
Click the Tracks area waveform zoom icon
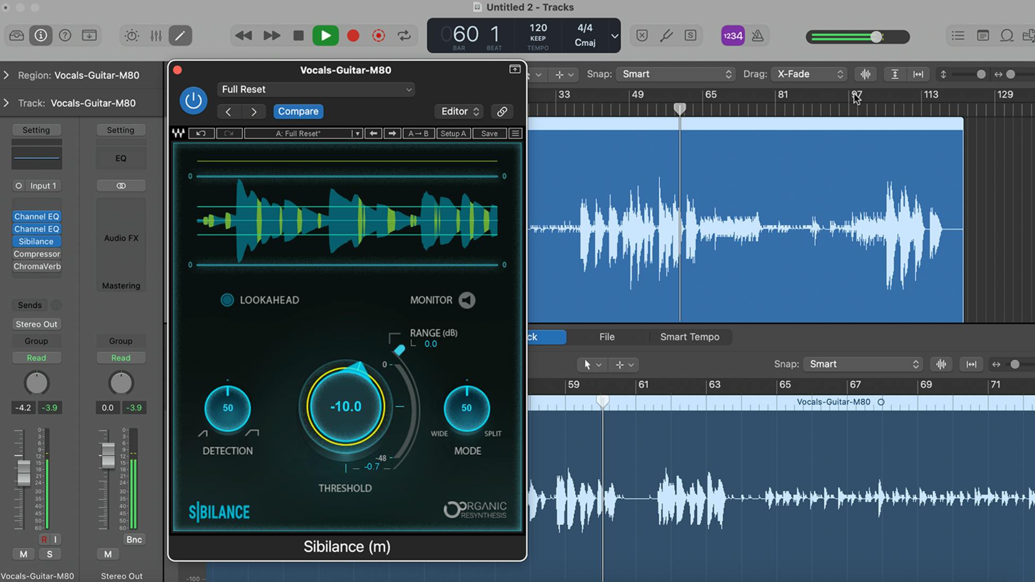(866, 74)
